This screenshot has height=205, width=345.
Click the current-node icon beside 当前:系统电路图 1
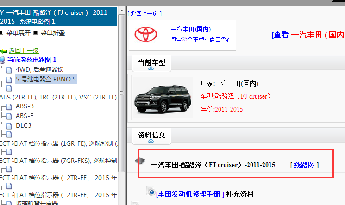pyautogui.click(x=2, y=60)
